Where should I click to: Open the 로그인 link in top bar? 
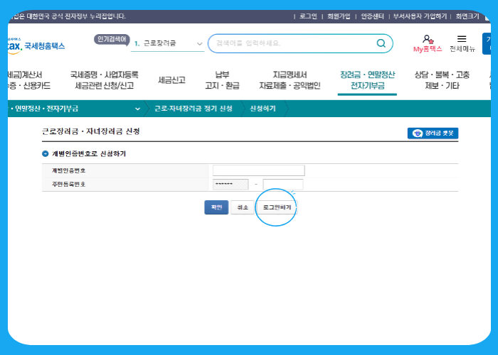(x=308, y=16)
